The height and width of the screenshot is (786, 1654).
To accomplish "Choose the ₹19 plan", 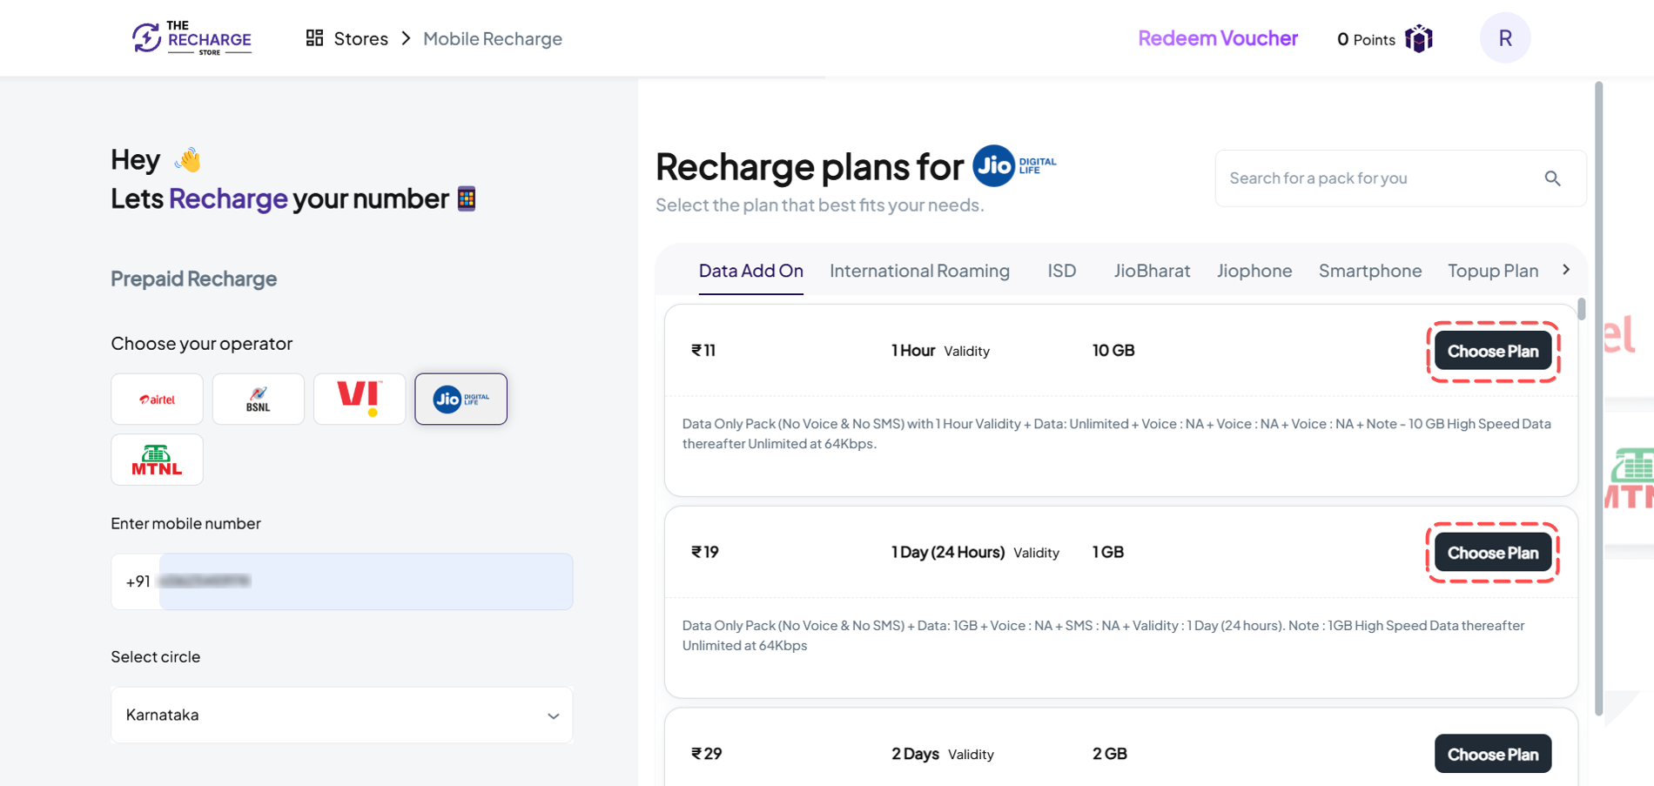I will coord(1492,553).
